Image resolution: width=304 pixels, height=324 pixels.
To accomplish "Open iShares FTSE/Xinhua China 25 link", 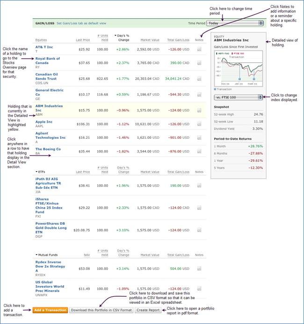I will tap(49, 205).
